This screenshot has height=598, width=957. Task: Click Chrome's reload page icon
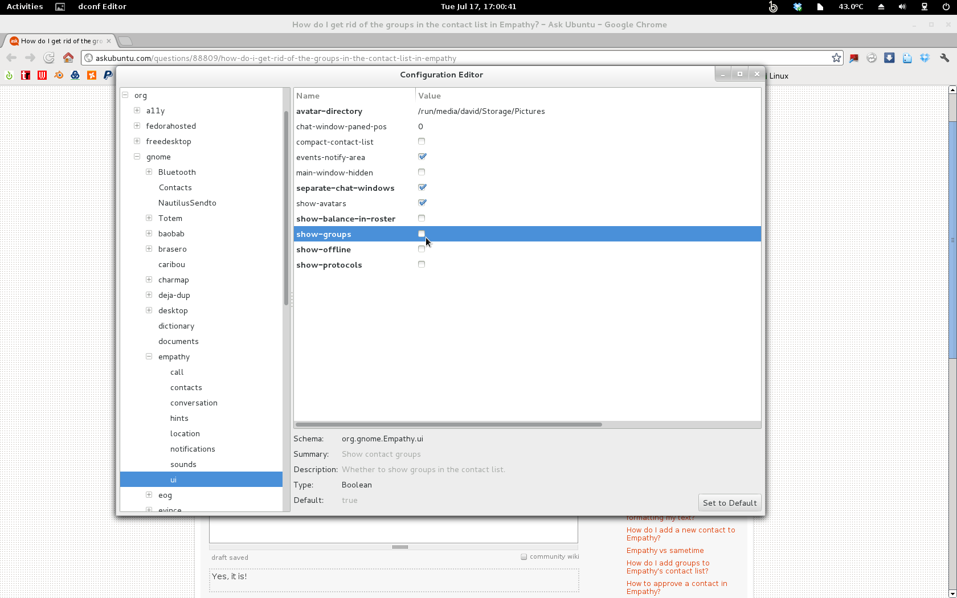(x=49, y=58)
